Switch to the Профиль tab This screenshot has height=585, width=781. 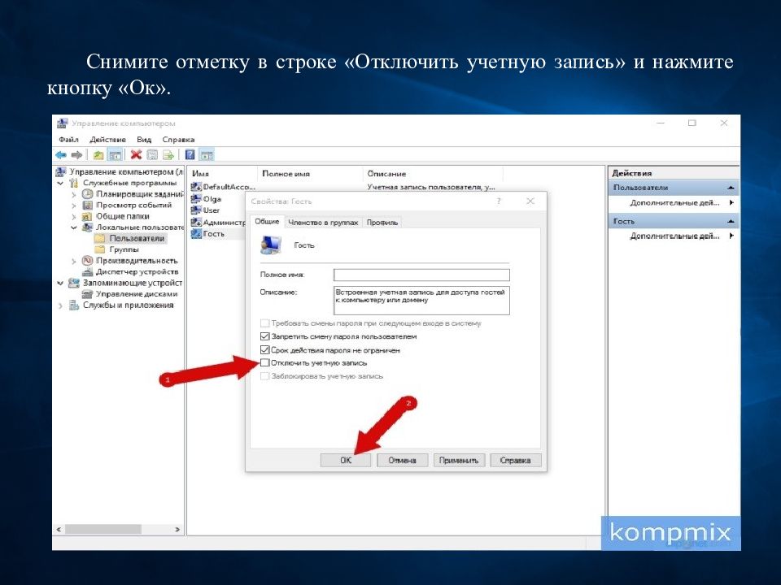click(382, 223)
